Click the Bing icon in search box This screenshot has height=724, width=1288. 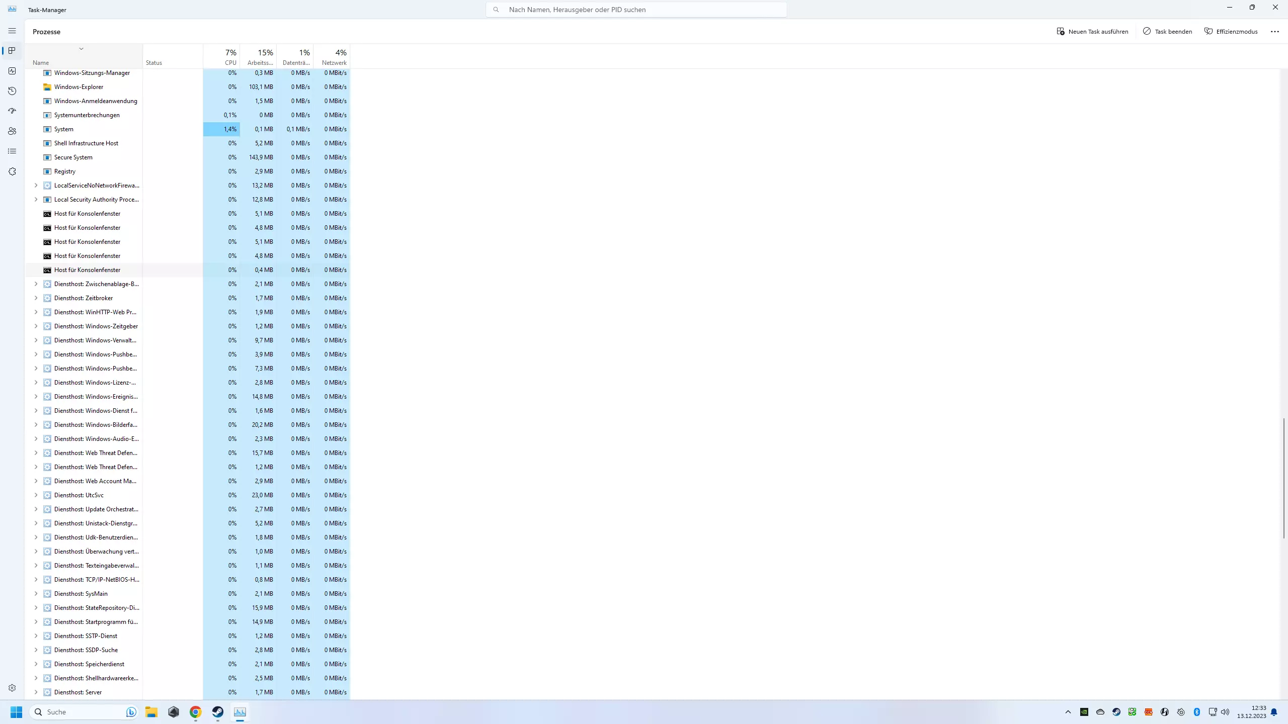(x=131, y=712)
